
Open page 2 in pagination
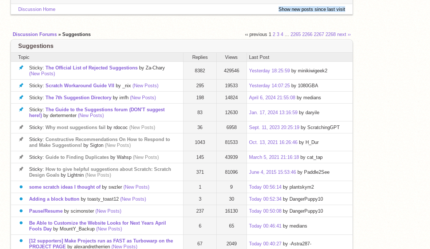click(274, 34)
